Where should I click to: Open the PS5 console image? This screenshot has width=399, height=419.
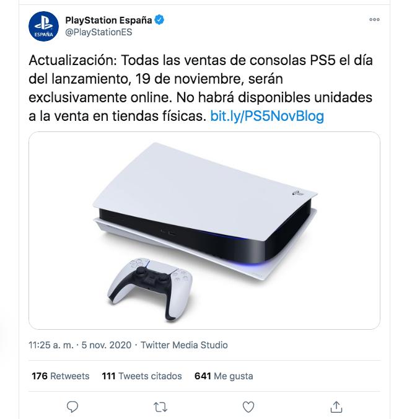204,231
